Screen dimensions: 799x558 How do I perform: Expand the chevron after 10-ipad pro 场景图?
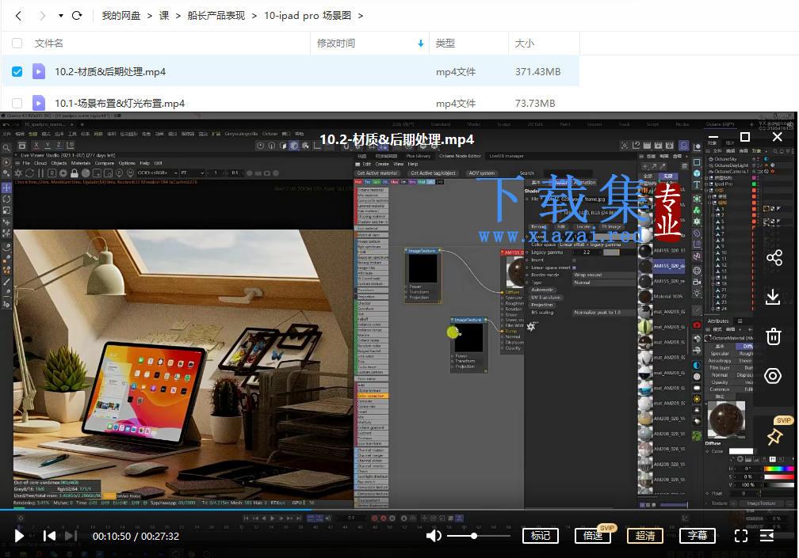tap(361, 16)
